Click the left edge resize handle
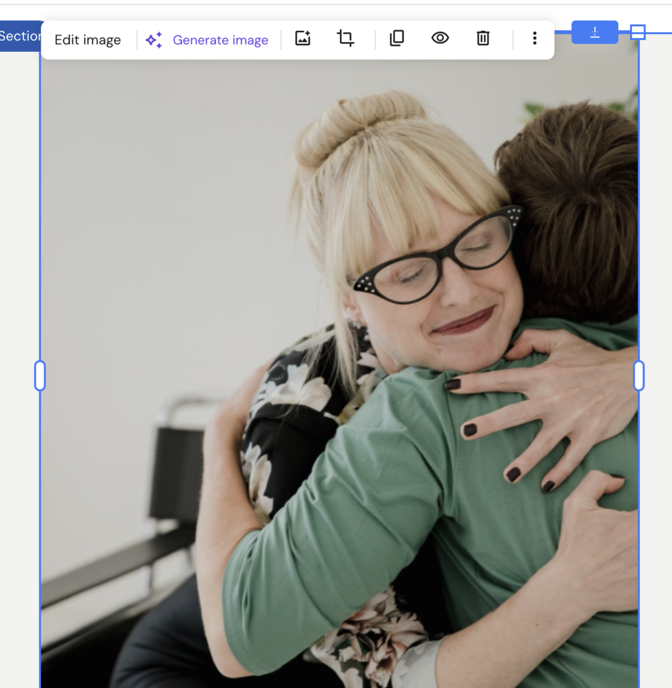 40,376
